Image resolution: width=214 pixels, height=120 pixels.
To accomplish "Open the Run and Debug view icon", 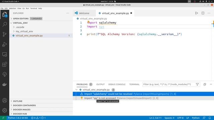I will [x=4, y=44].
